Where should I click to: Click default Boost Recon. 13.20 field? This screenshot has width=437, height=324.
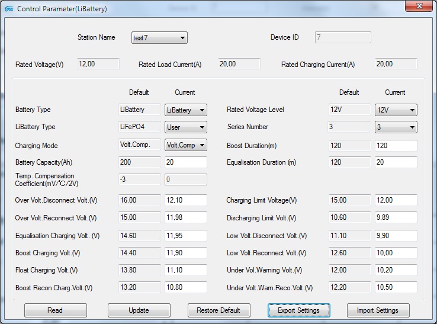tap(140, 287)
